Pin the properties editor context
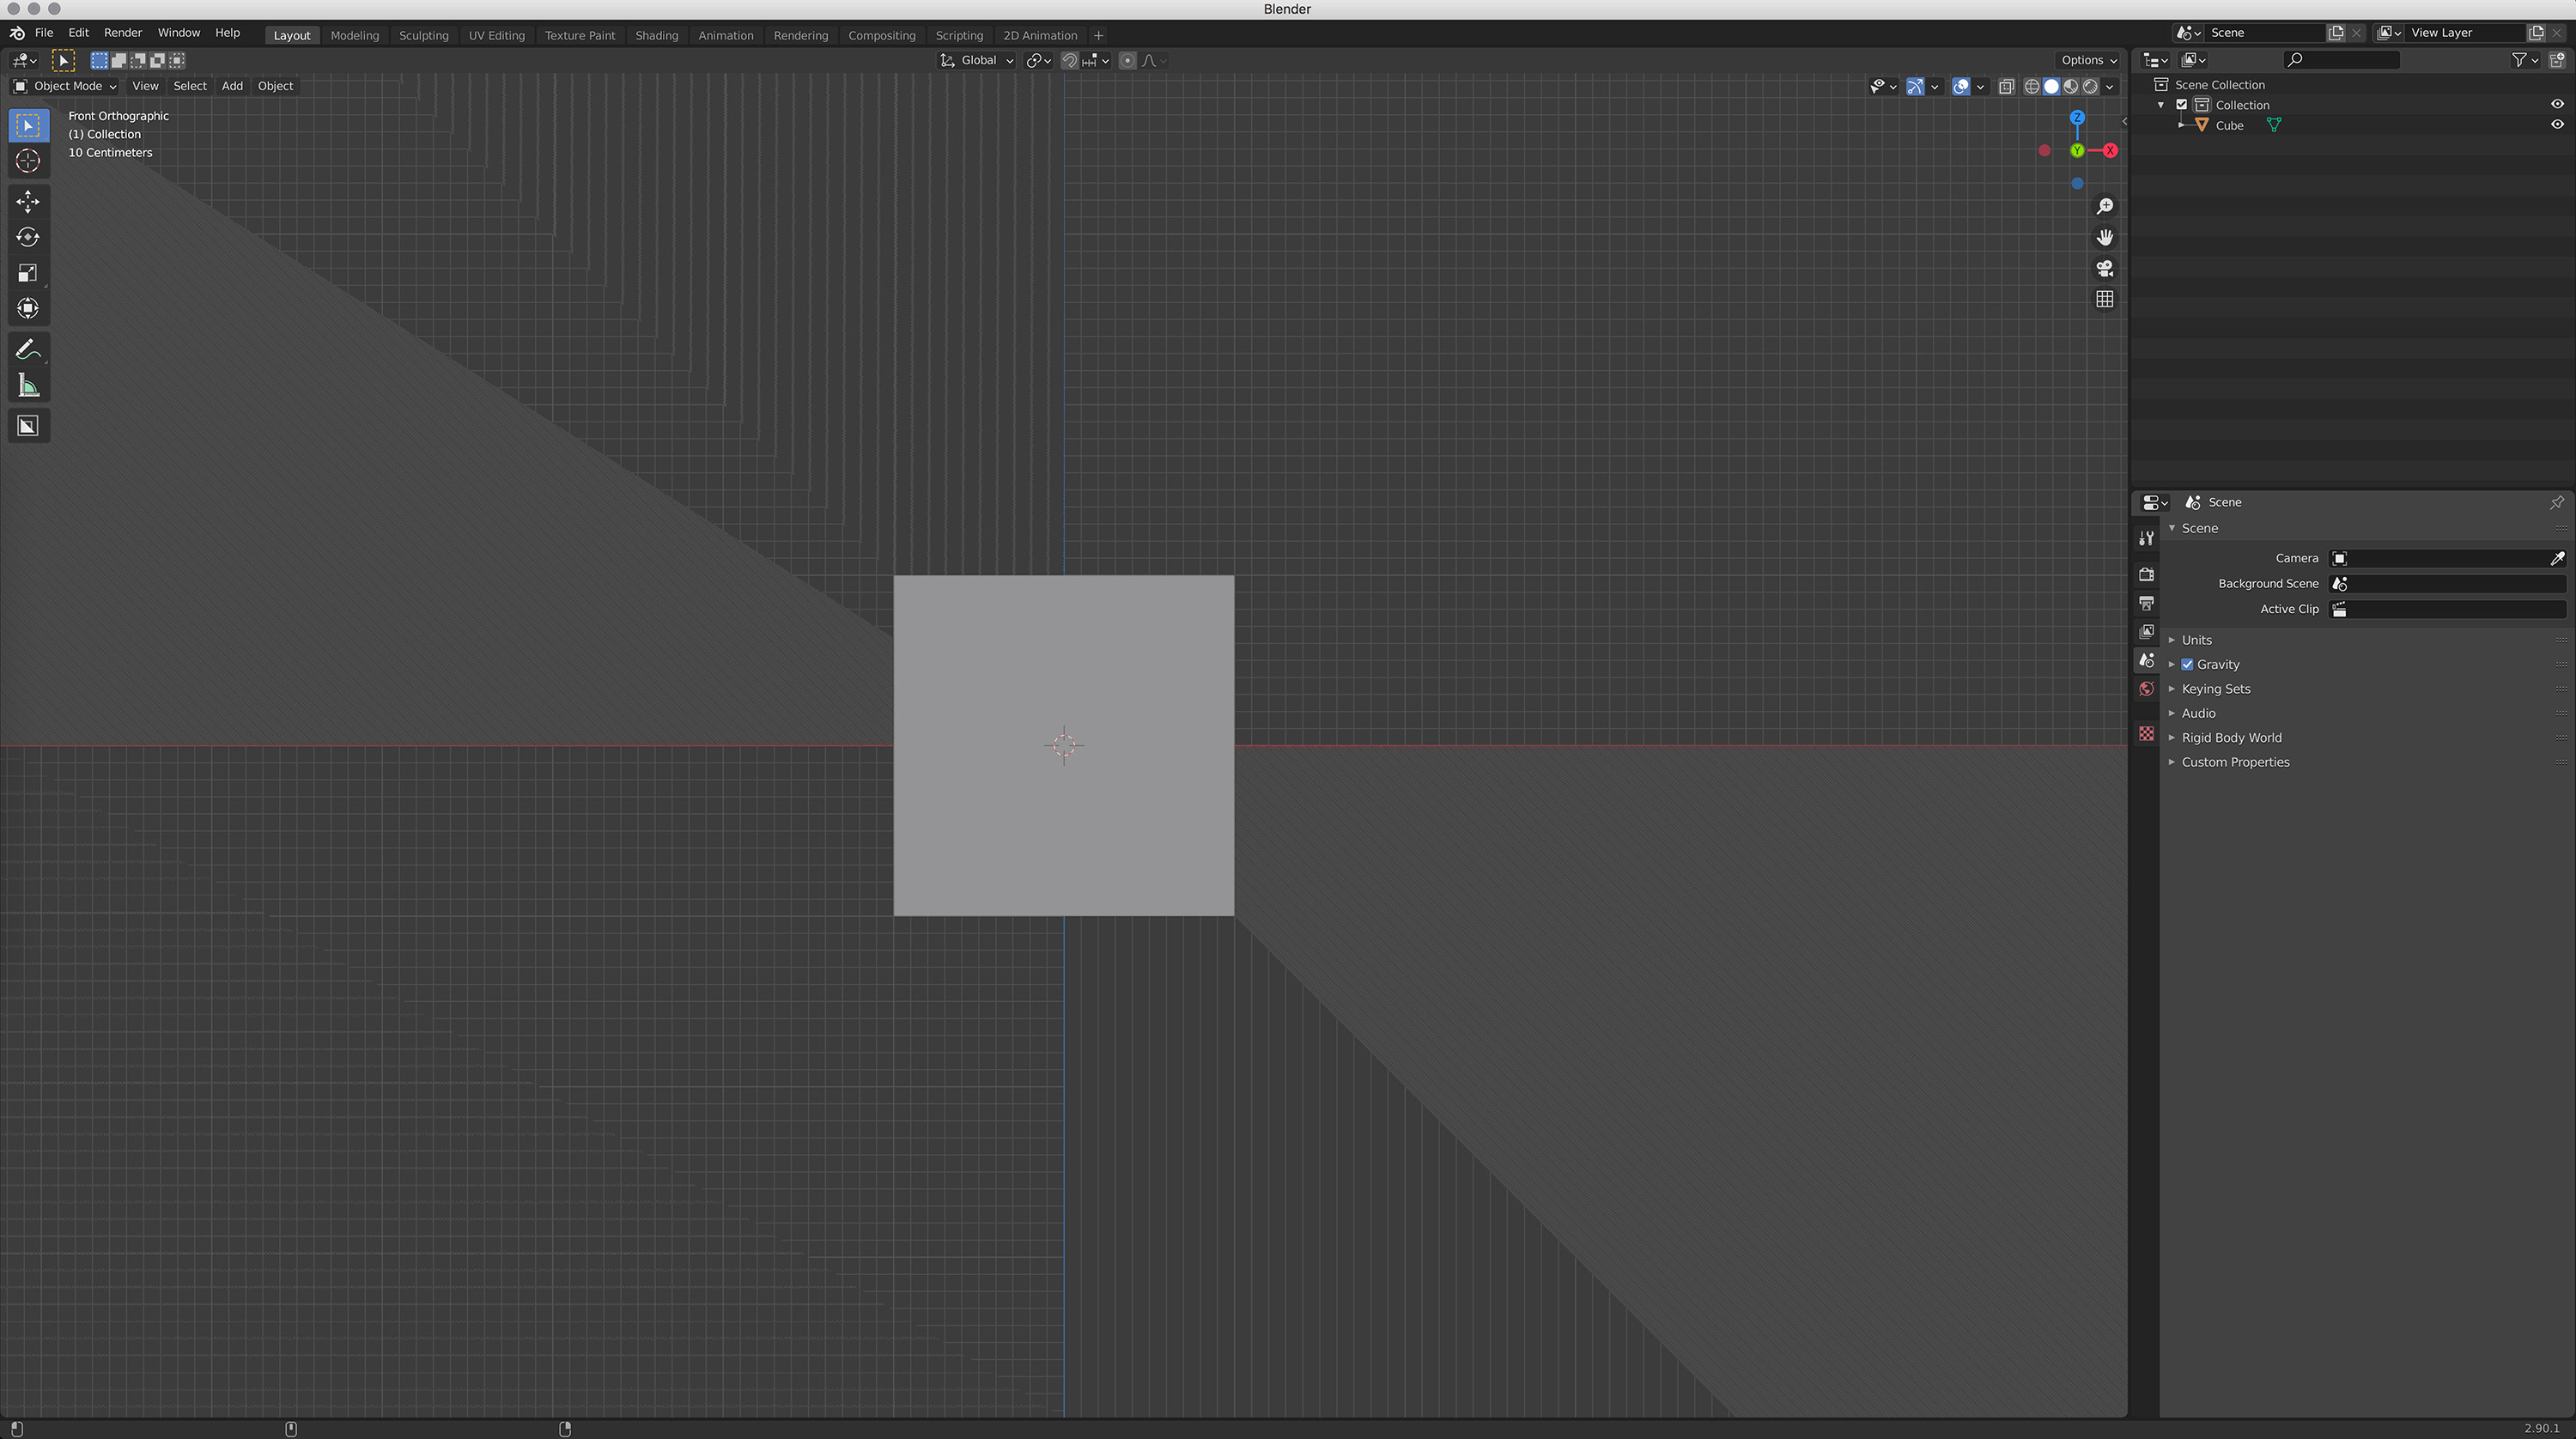2576x1439 pixels. click(x=2556, y=502)
